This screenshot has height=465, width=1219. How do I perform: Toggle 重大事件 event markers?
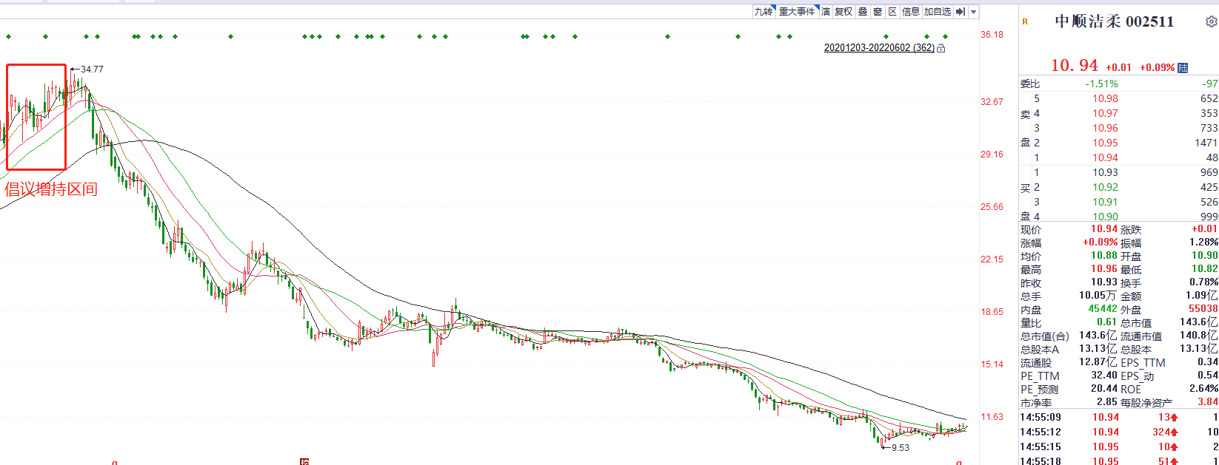797,12
